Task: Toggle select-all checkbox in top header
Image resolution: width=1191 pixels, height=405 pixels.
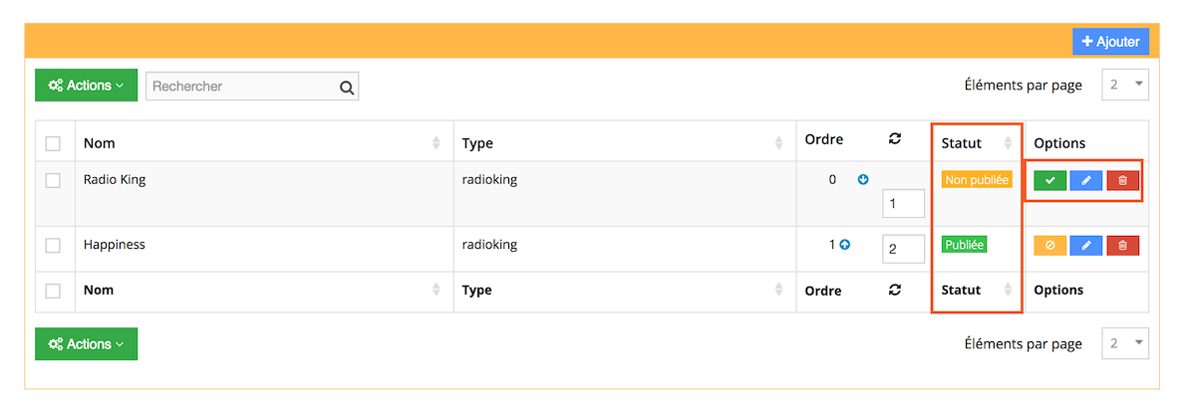Action: (53, 143)
